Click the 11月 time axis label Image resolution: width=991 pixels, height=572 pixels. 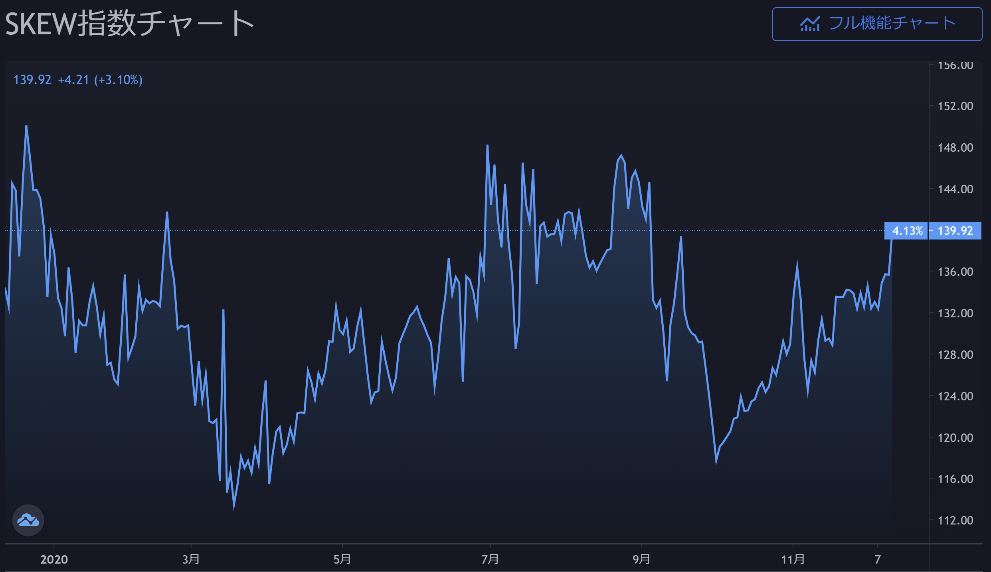[x=793, y=559]
